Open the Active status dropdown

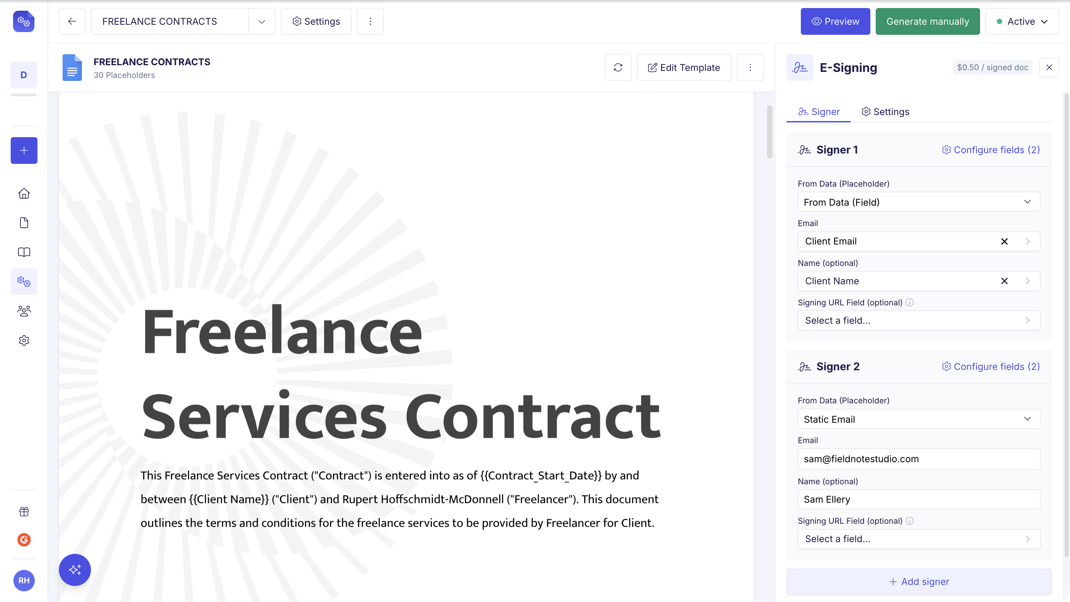coord(1022,21)
